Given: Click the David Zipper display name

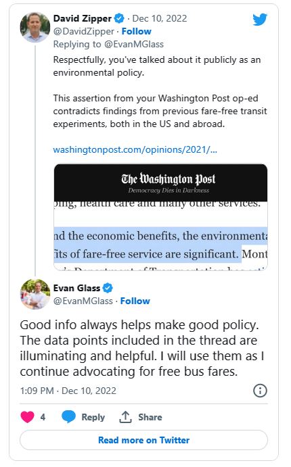Looking at the screenshot, I should pyautogui.click(x=83, y=18).
